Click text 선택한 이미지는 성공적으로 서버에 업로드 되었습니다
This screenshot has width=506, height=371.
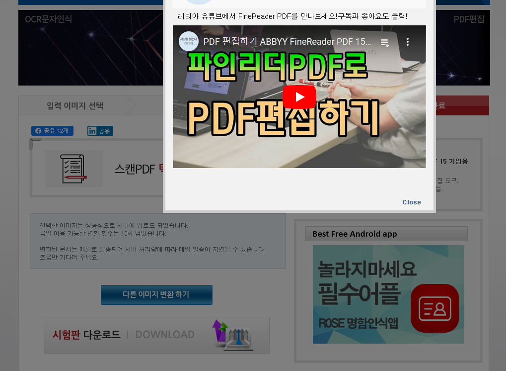pyautogui.click(x=114, y=225)
